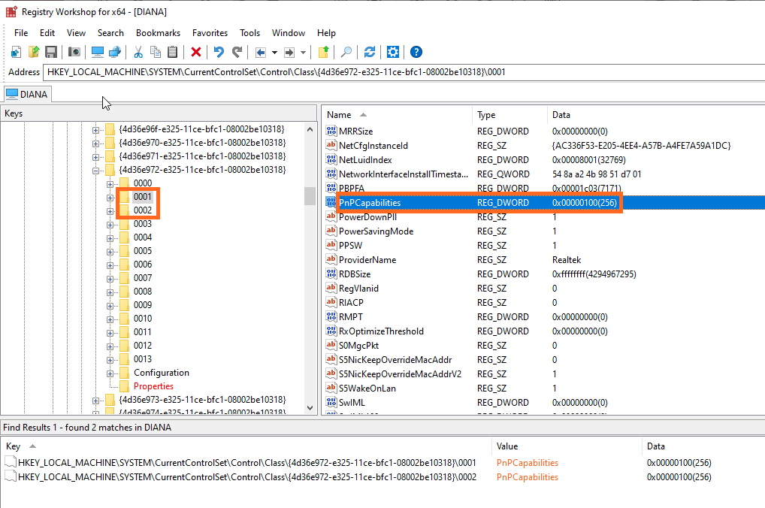
Task: Open the Favorites menu
Action: point(210,33)
